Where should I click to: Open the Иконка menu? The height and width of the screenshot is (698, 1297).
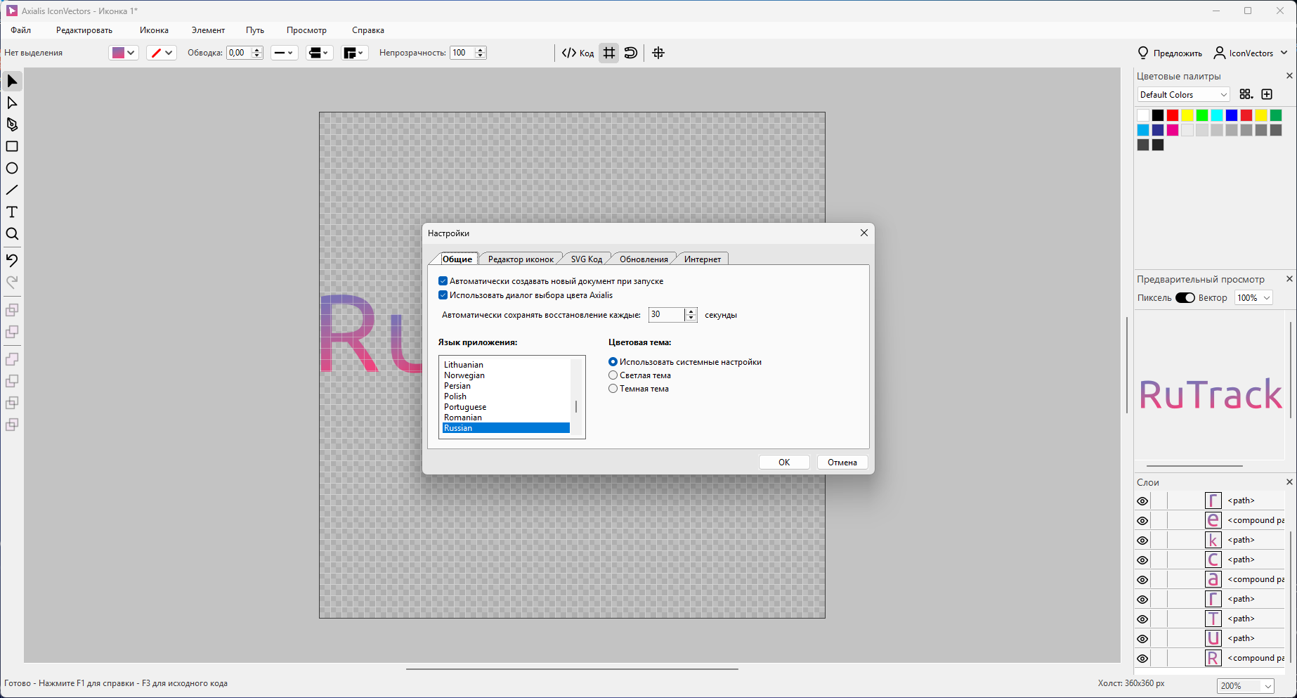(154, 30)
